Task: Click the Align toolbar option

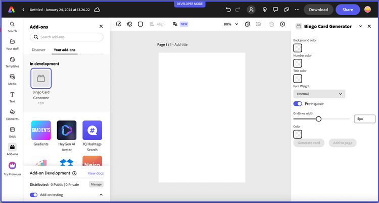Action: 157,24
